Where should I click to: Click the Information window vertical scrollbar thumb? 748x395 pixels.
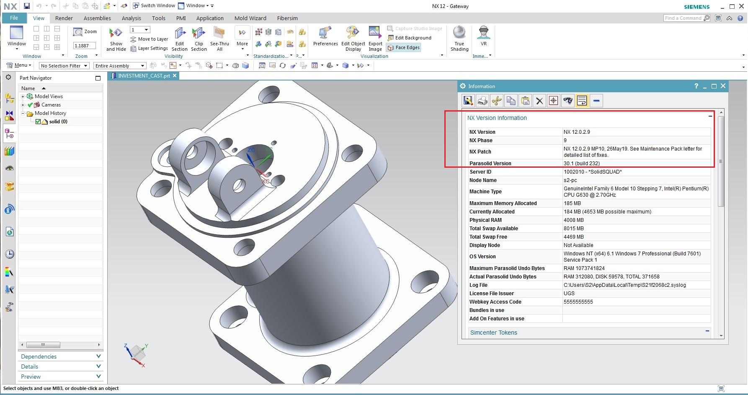click(721, 161)
